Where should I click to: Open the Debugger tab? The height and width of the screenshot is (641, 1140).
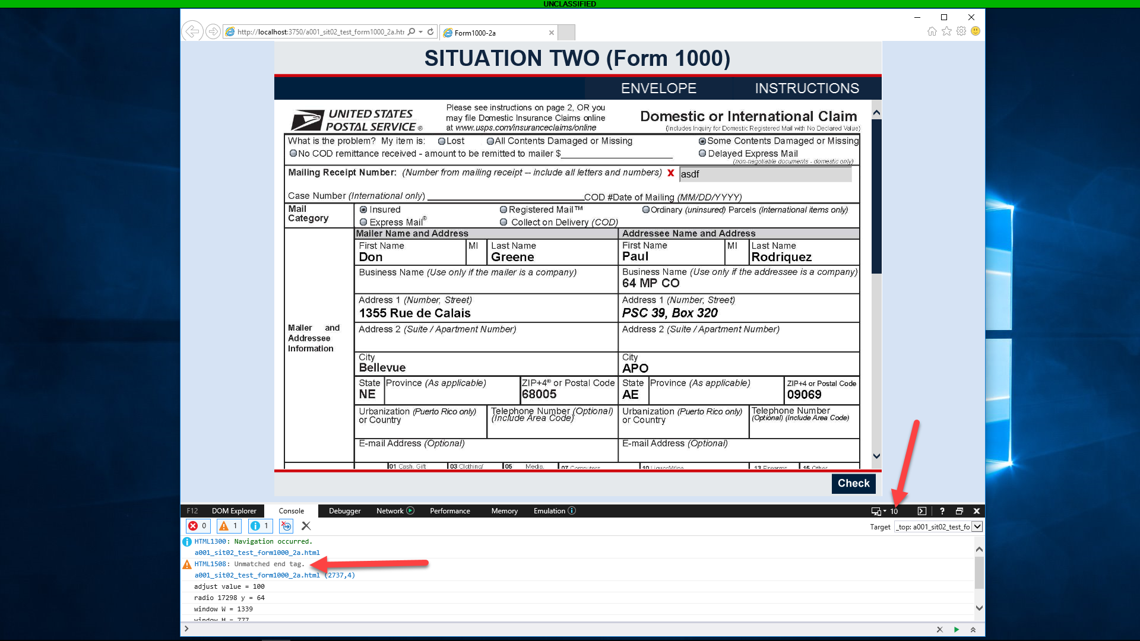click(x=345, y=511)
